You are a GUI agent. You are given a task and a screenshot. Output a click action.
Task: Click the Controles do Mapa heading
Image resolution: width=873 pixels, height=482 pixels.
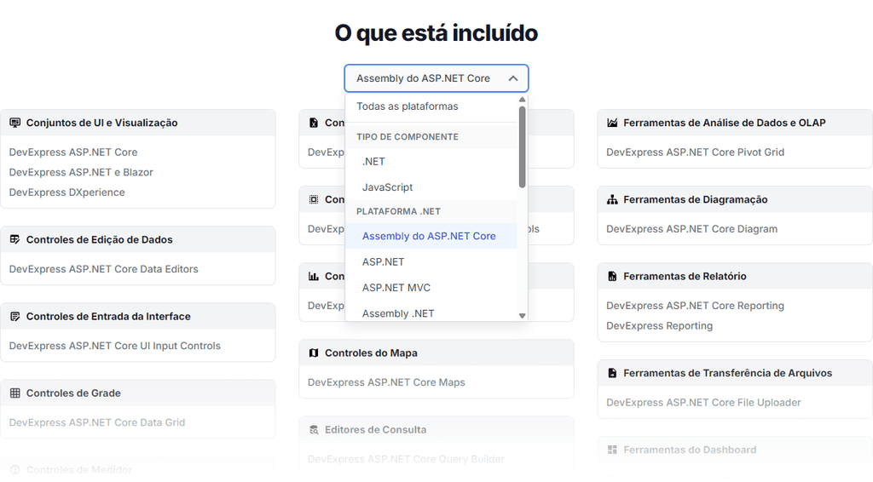tap(372, 353)
